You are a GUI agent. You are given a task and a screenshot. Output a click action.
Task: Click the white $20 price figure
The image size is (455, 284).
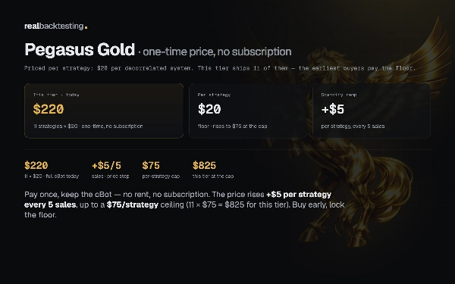point(209,109)
